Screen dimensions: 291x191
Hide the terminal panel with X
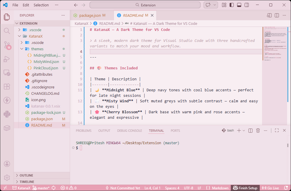pos(284,130)
